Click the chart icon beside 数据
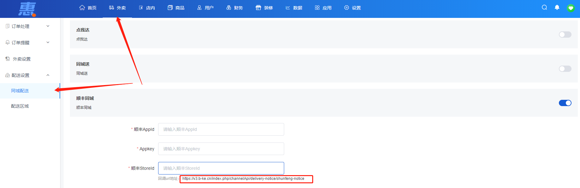580x188 pixels. tap(288, 8)
